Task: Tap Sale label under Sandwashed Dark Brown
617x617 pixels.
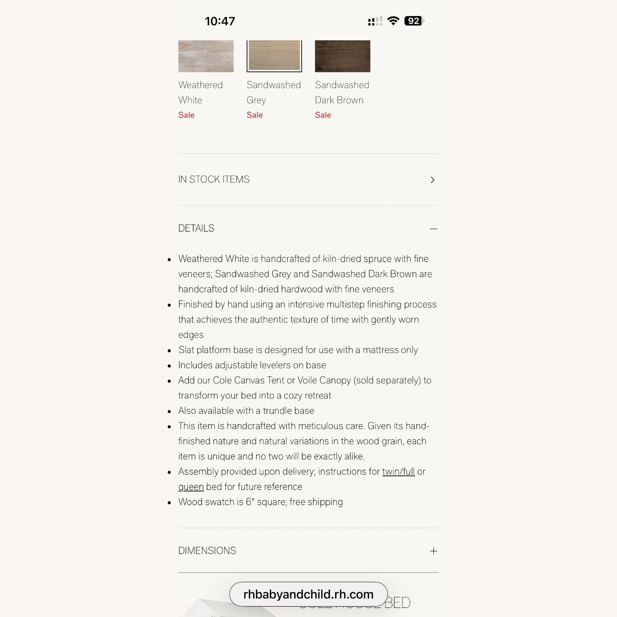Action: [x=323, y=115]
